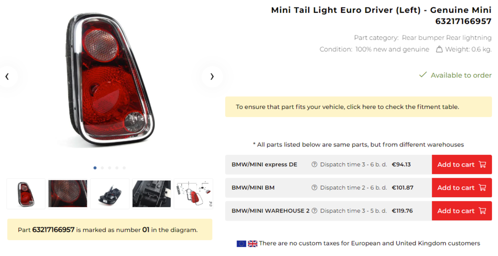The image size is (498, 256).
Task: Open the close-up lens thumbnail
Action: tap(68, 194)
